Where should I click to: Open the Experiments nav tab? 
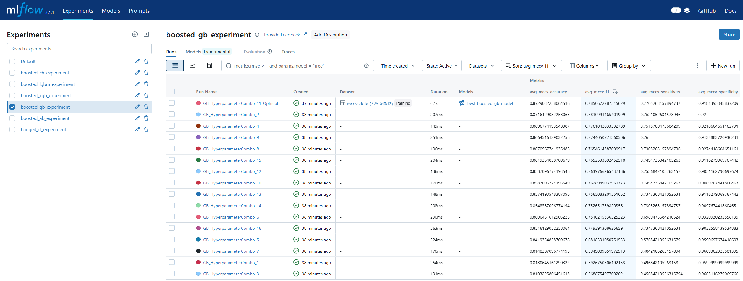pyautogui.click(x=78, y=11)
